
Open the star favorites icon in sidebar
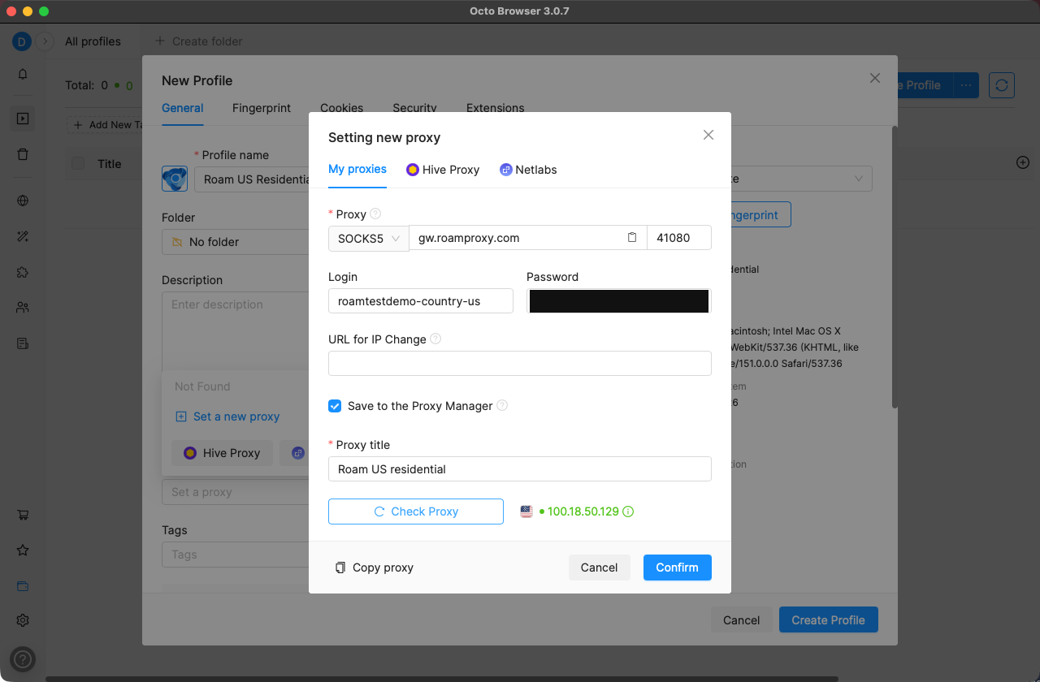coord(23,550)
